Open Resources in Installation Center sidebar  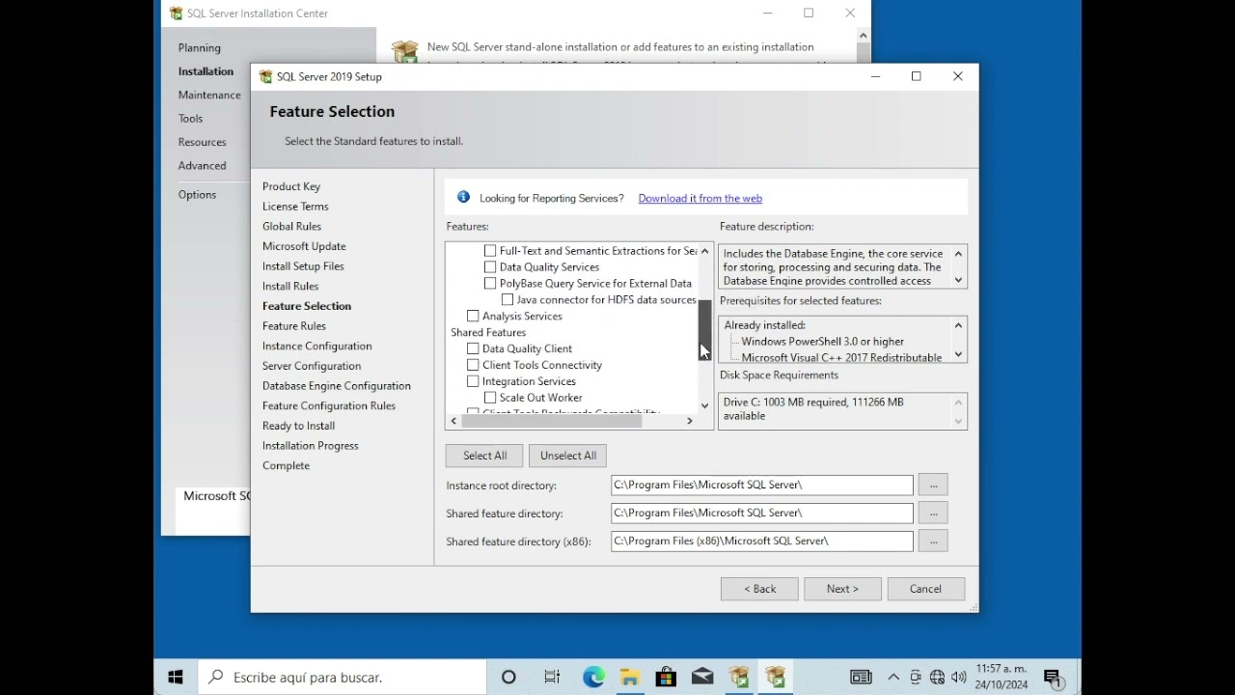(202, 142)
